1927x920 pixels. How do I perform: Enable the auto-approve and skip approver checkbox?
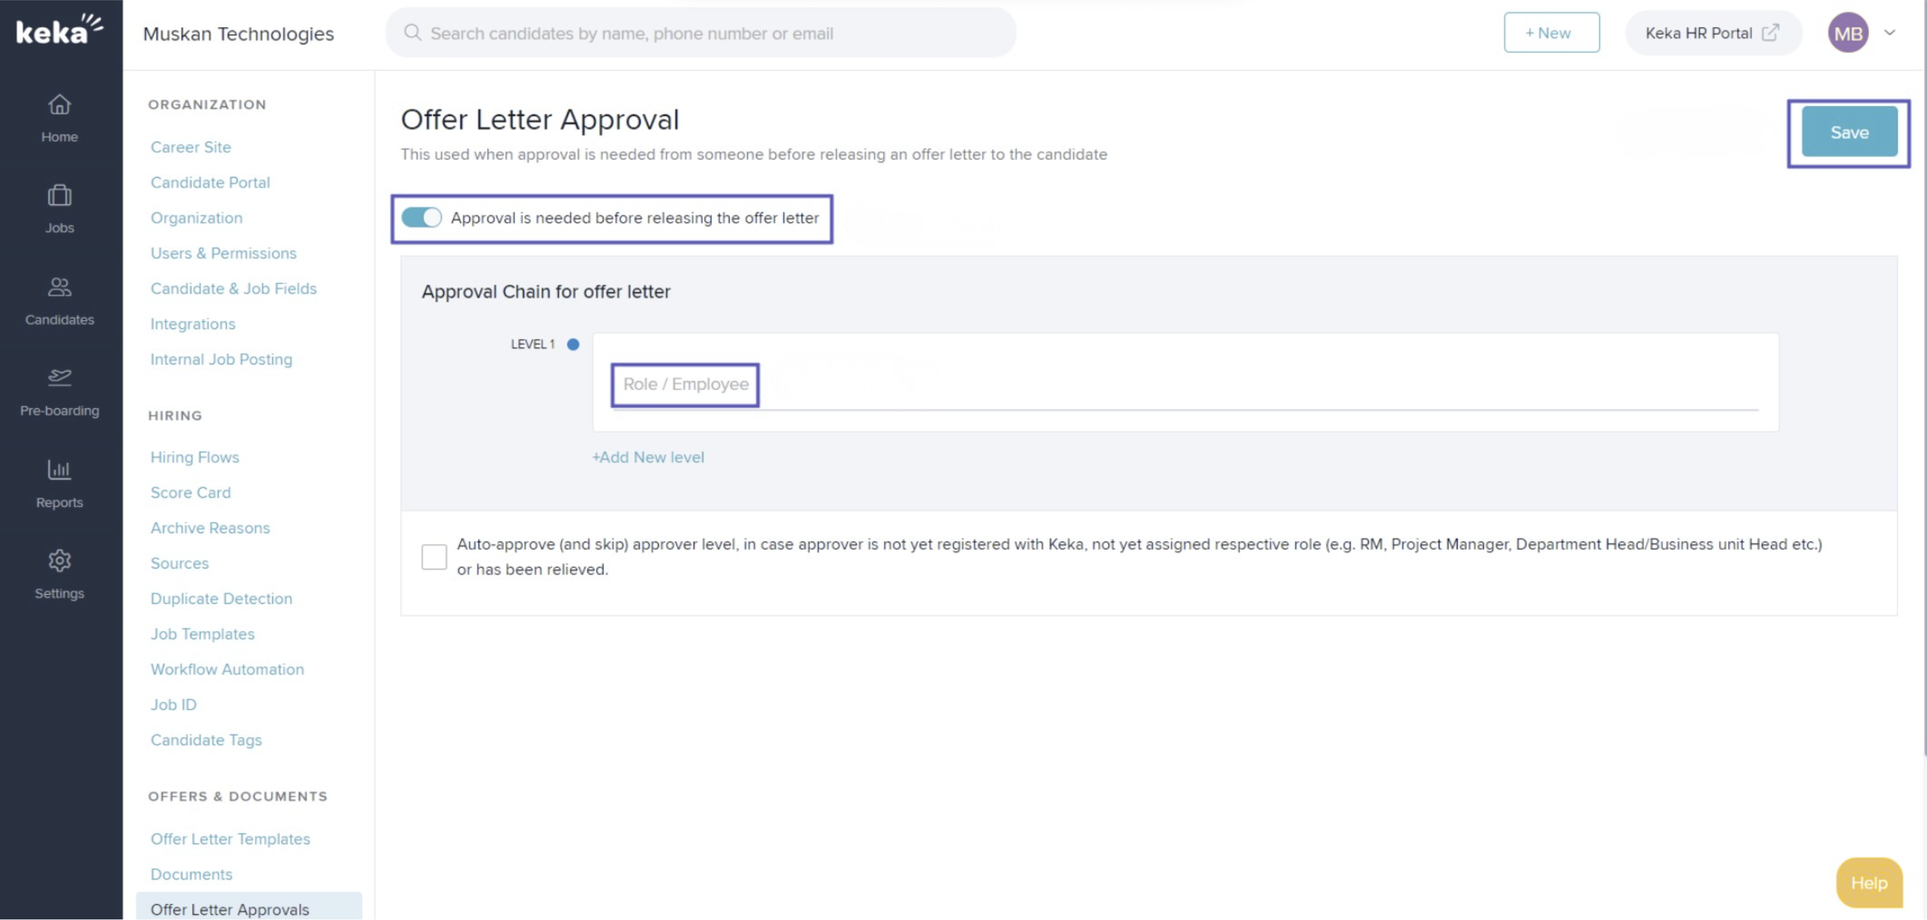click(434, 556)
